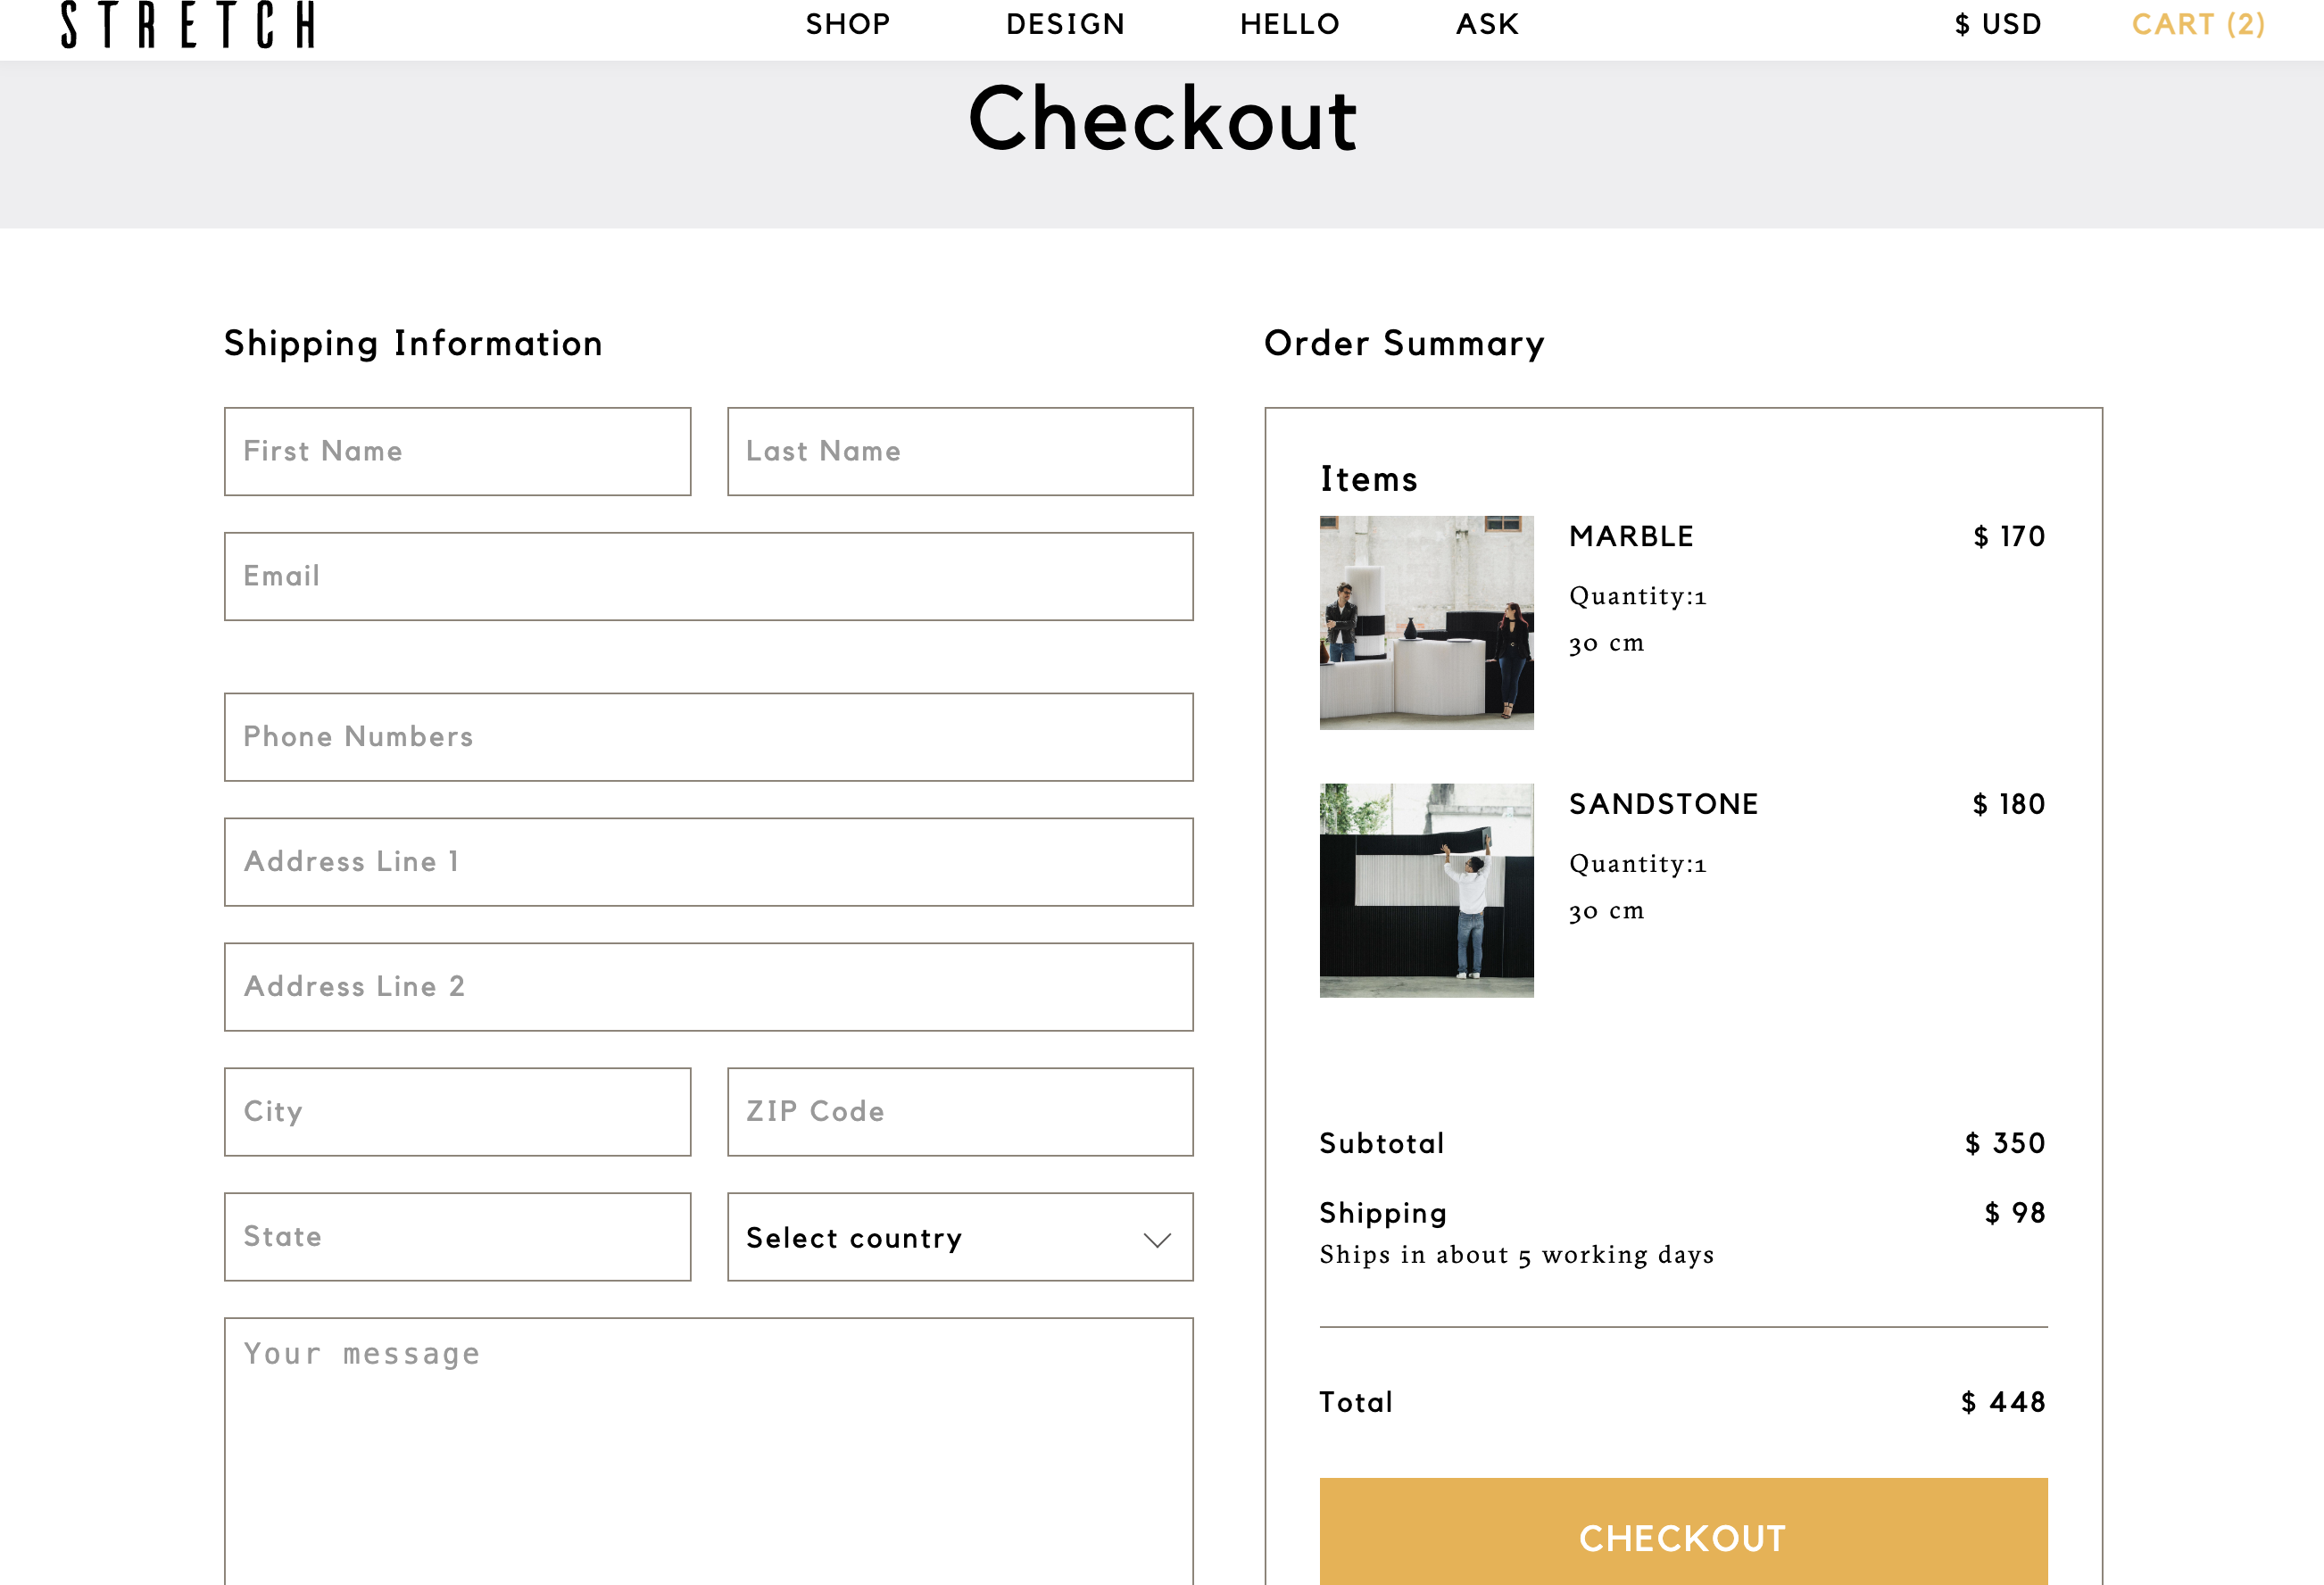Click into the Email field
Image resolution: width=2324 pixels, height=1585 pixels.
click(708, 576)
